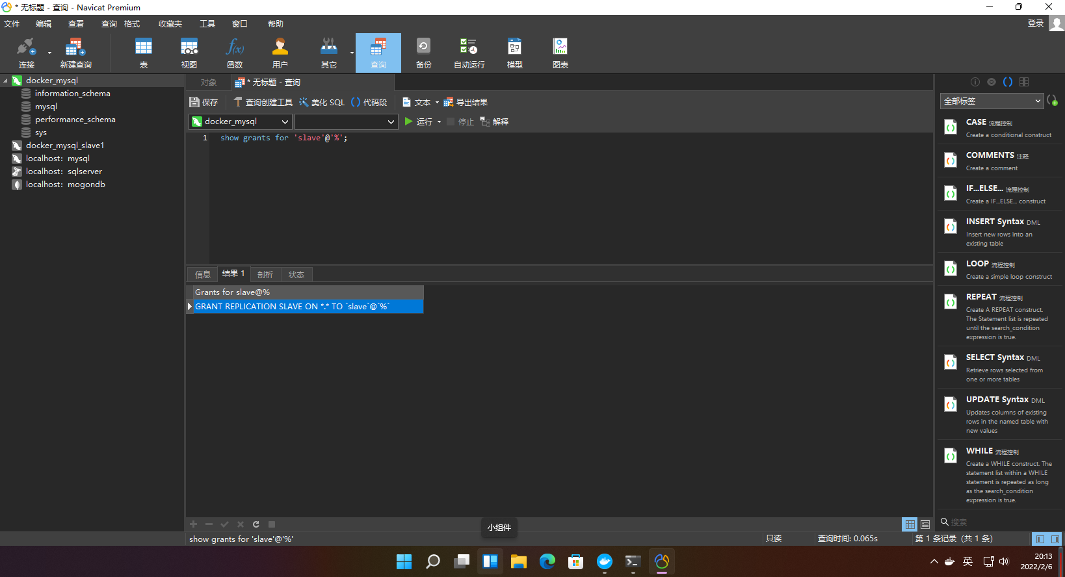Open the Backup (备份) icon
This screenshot has width=1065, height=577.
[424, 53]
